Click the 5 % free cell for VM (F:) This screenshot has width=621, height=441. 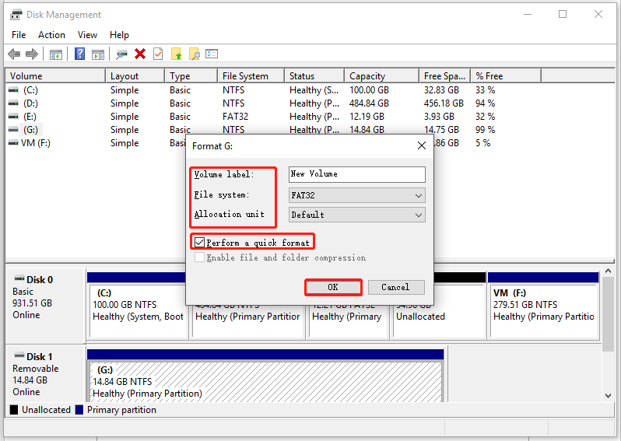pos(482,143)
